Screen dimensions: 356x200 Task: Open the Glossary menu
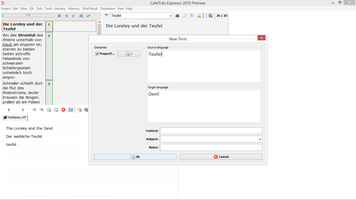(x=60, y=9)
